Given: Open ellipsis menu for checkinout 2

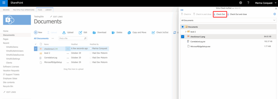Looking at the screenshot, I should 68,49.
